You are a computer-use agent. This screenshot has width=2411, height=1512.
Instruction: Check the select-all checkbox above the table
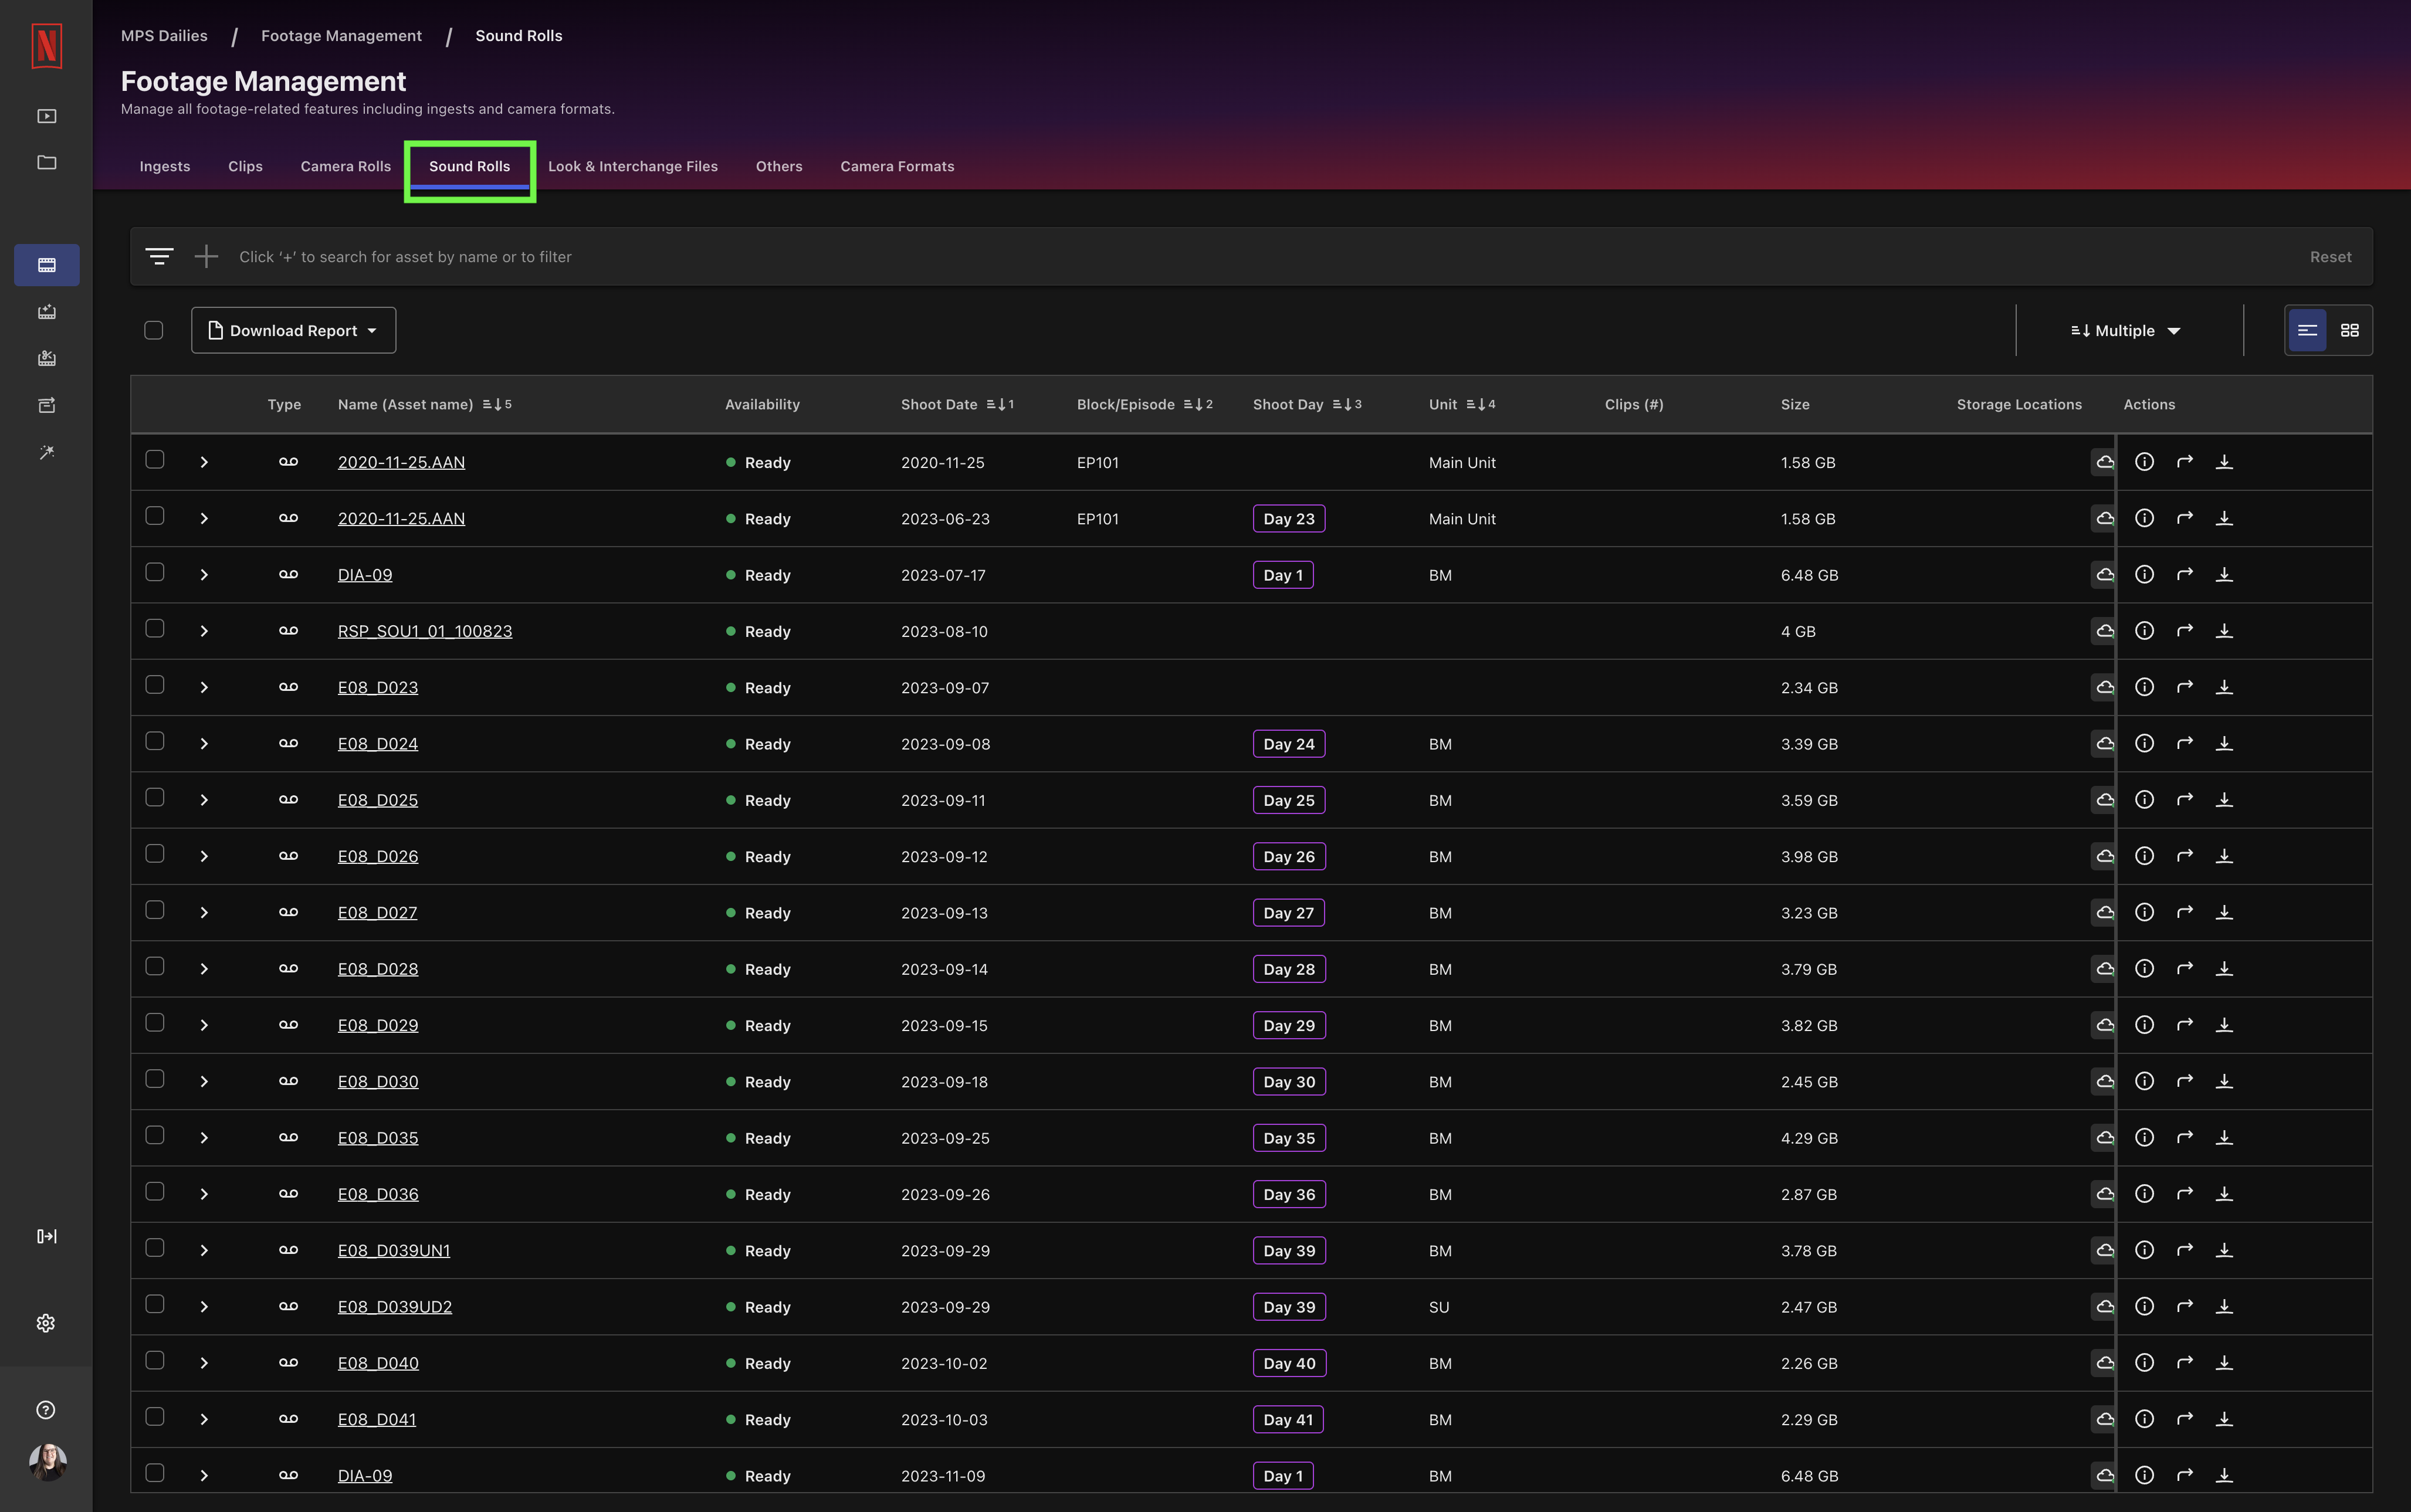(154, 329)
